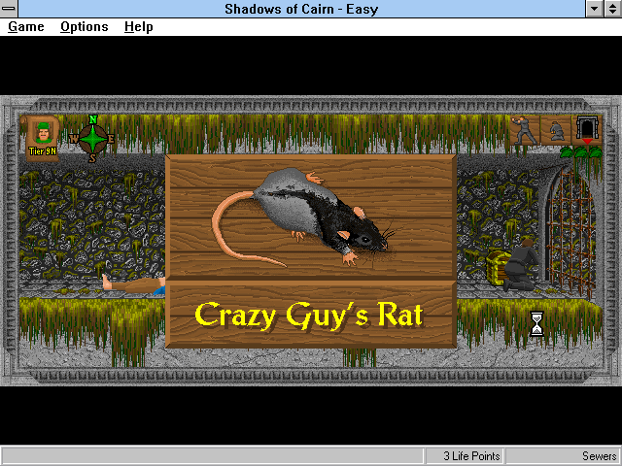
Task: Click the golden treasure chest
Action: 498,268
